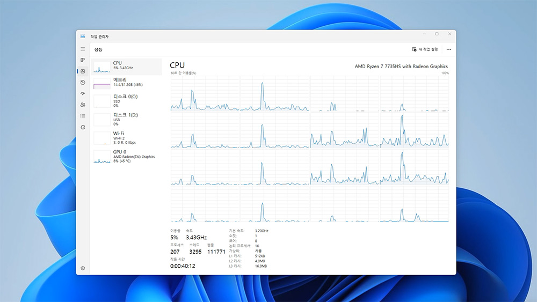The height and width of the screenshot is (302, 537).
Task: Click the GPU 0 mini graph thumbnail
Action: [101, 157]
